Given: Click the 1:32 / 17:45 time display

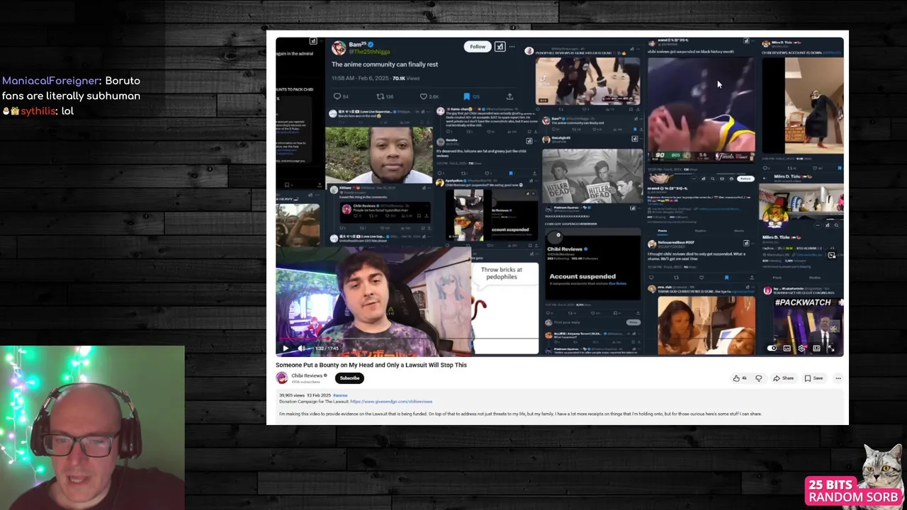Looking at the screenshot, I should coord(327,348).
